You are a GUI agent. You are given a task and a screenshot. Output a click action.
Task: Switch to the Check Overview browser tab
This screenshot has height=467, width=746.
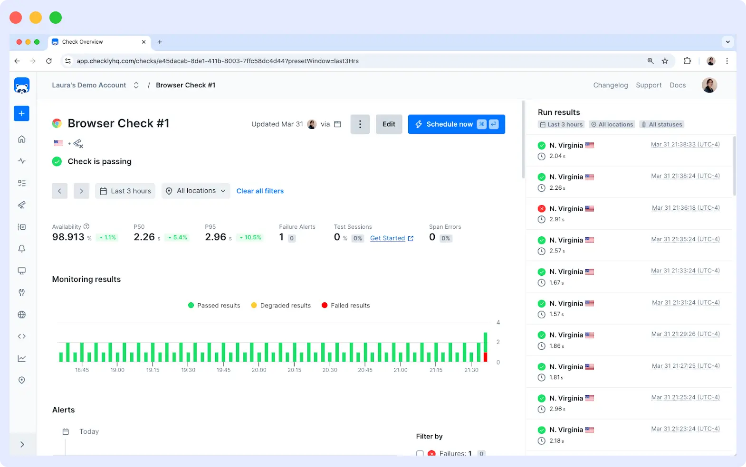pos(82,42)
